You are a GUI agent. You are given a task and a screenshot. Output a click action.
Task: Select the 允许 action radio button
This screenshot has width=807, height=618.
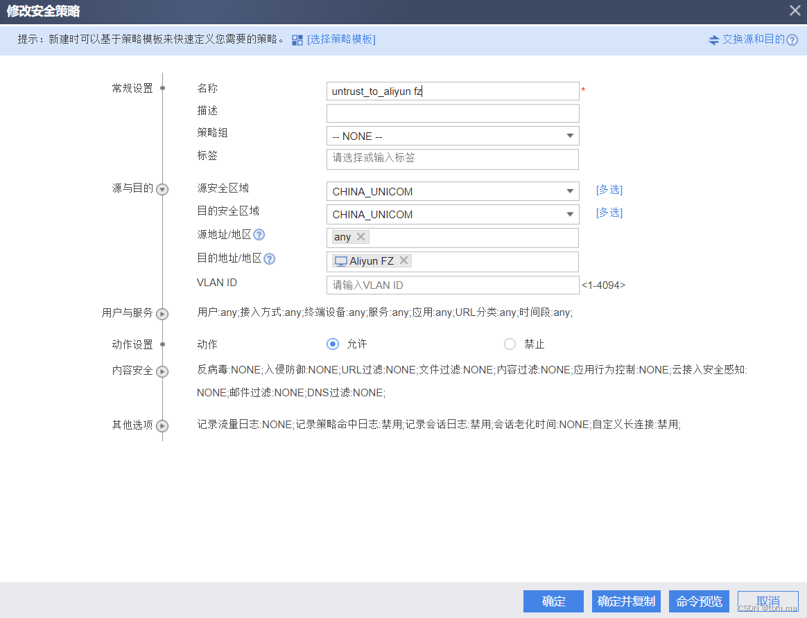point(333,344)
